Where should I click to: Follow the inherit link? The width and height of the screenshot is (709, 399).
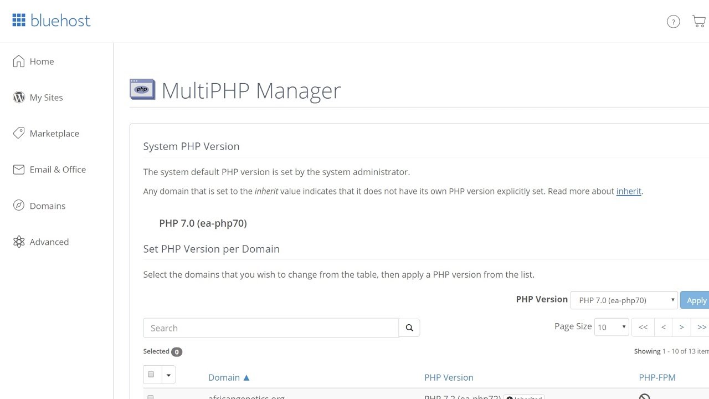point(629,191)
